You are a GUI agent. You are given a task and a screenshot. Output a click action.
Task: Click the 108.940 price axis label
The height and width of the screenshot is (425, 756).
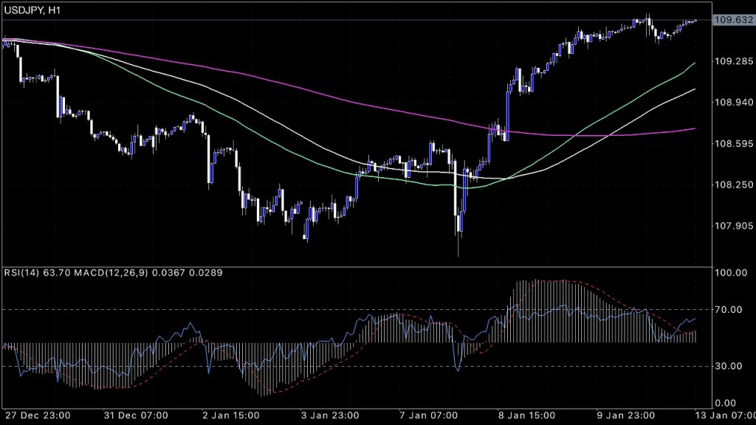(728, 103)
